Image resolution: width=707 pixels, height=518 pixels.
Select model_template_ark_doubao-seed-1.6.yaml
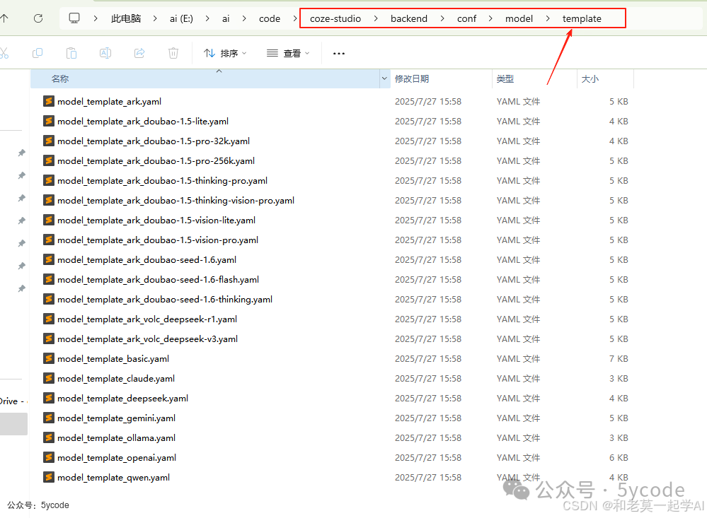146,260
